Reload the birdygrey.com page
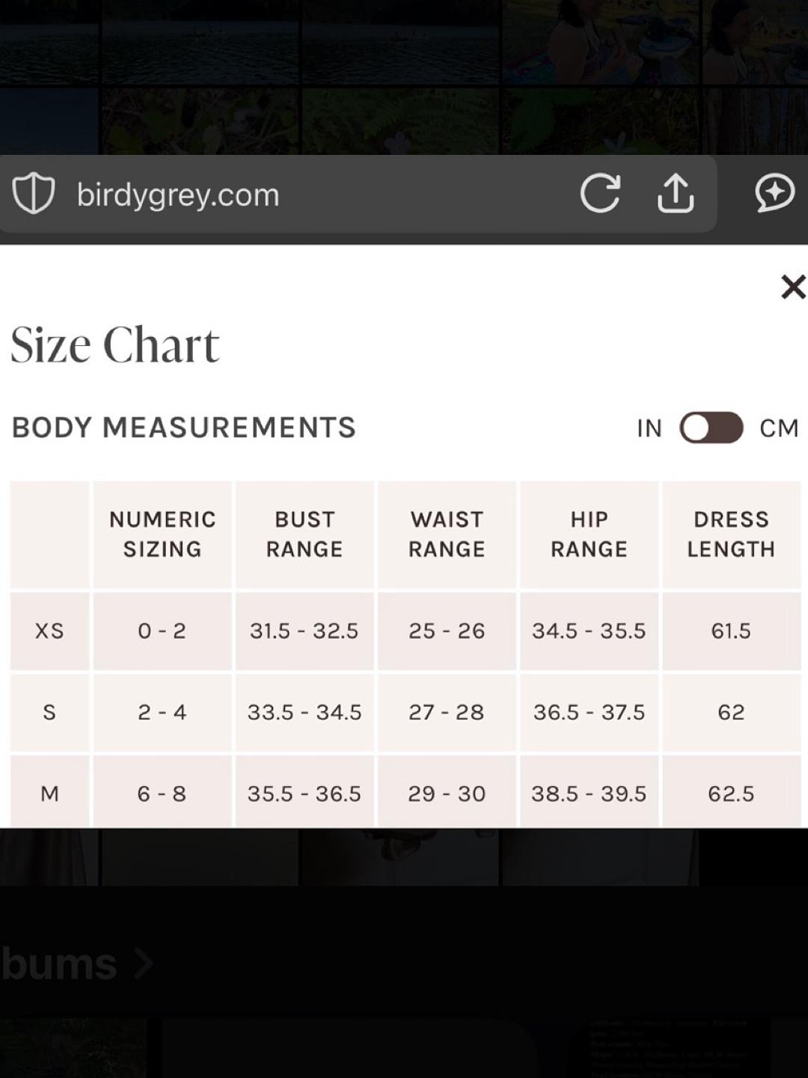 click(600, 193)
